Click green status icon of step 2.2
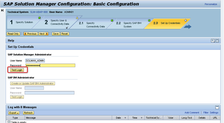 pyautogui.click(x=149, y=20)
